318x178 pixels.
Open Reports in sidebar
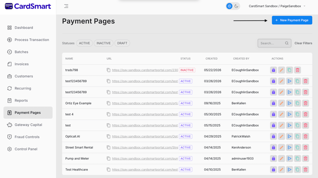click(28, 100)
